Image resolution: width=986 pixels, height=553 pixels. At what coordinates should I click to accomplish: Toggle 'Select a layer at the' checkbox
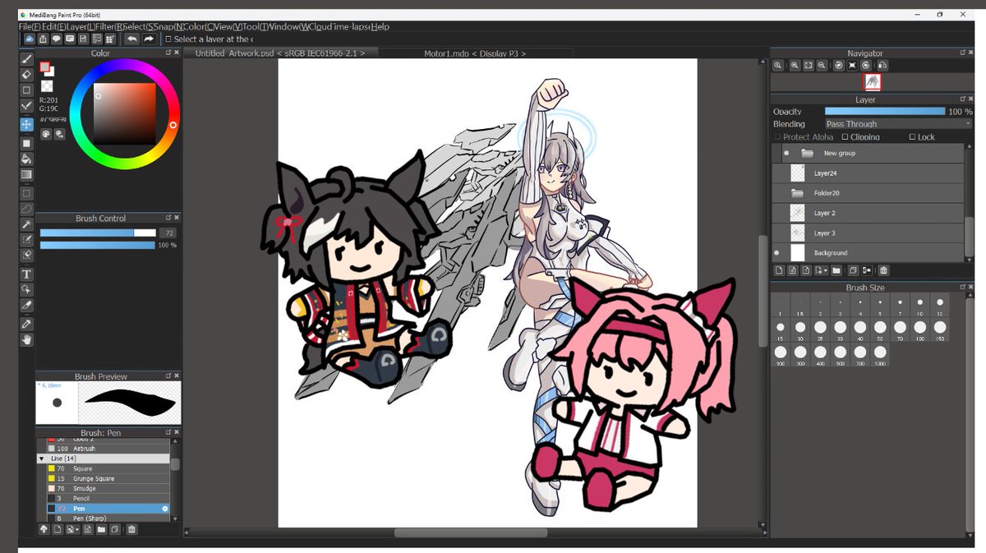tap(168, 39)
